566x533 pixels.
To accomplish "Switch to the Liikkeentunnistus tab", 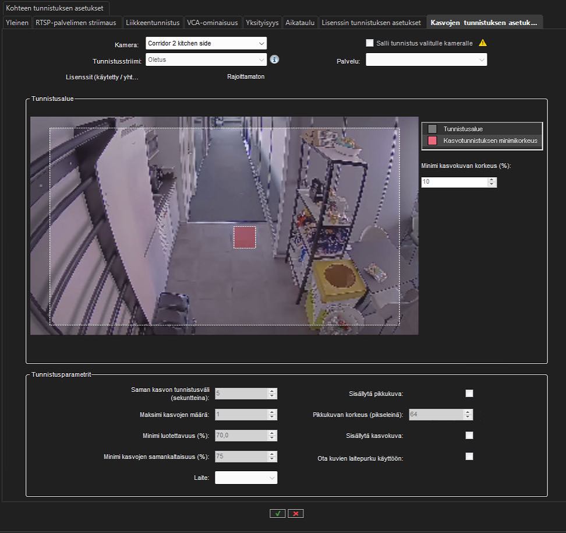I will pyautogui.click(x=154, y=23).
